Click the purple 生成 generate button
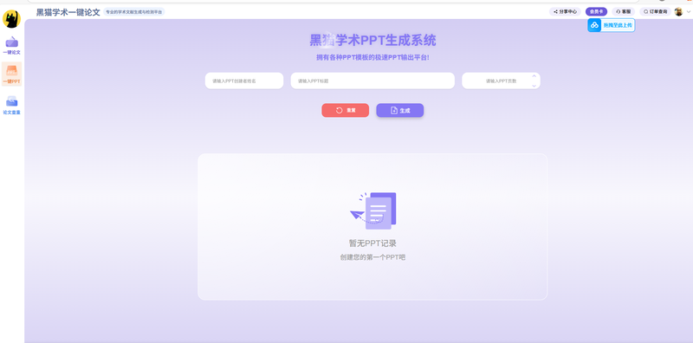 point(400,111)
